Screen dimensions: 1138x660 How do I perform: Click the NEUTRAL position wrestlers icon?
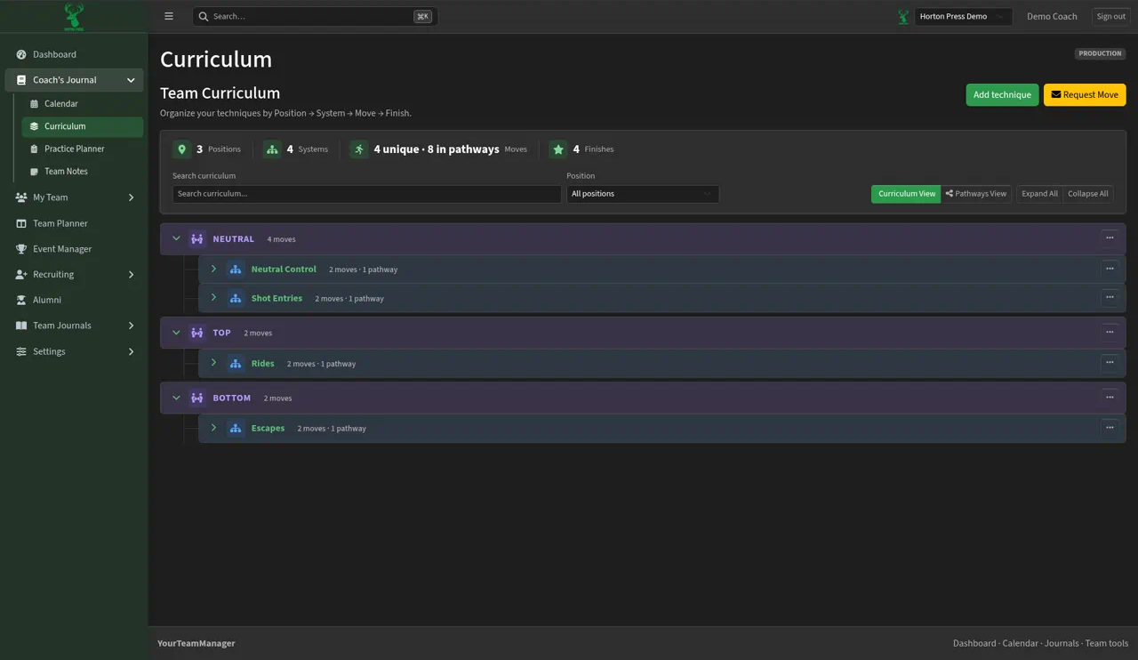tap(197, 238)
